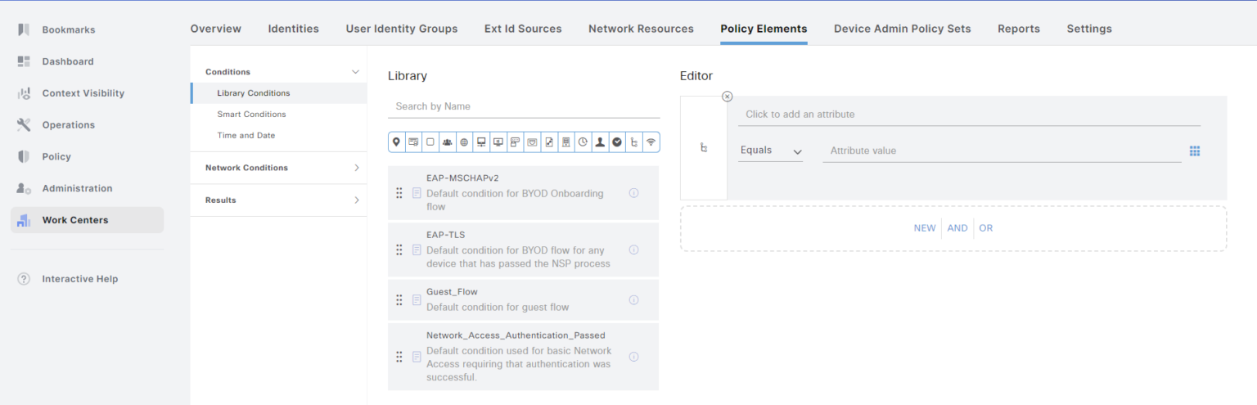The image size is (1257, 405).
Task: Remove the editor condition with X button
Action: pyautogui.click(x=728, y=97)
